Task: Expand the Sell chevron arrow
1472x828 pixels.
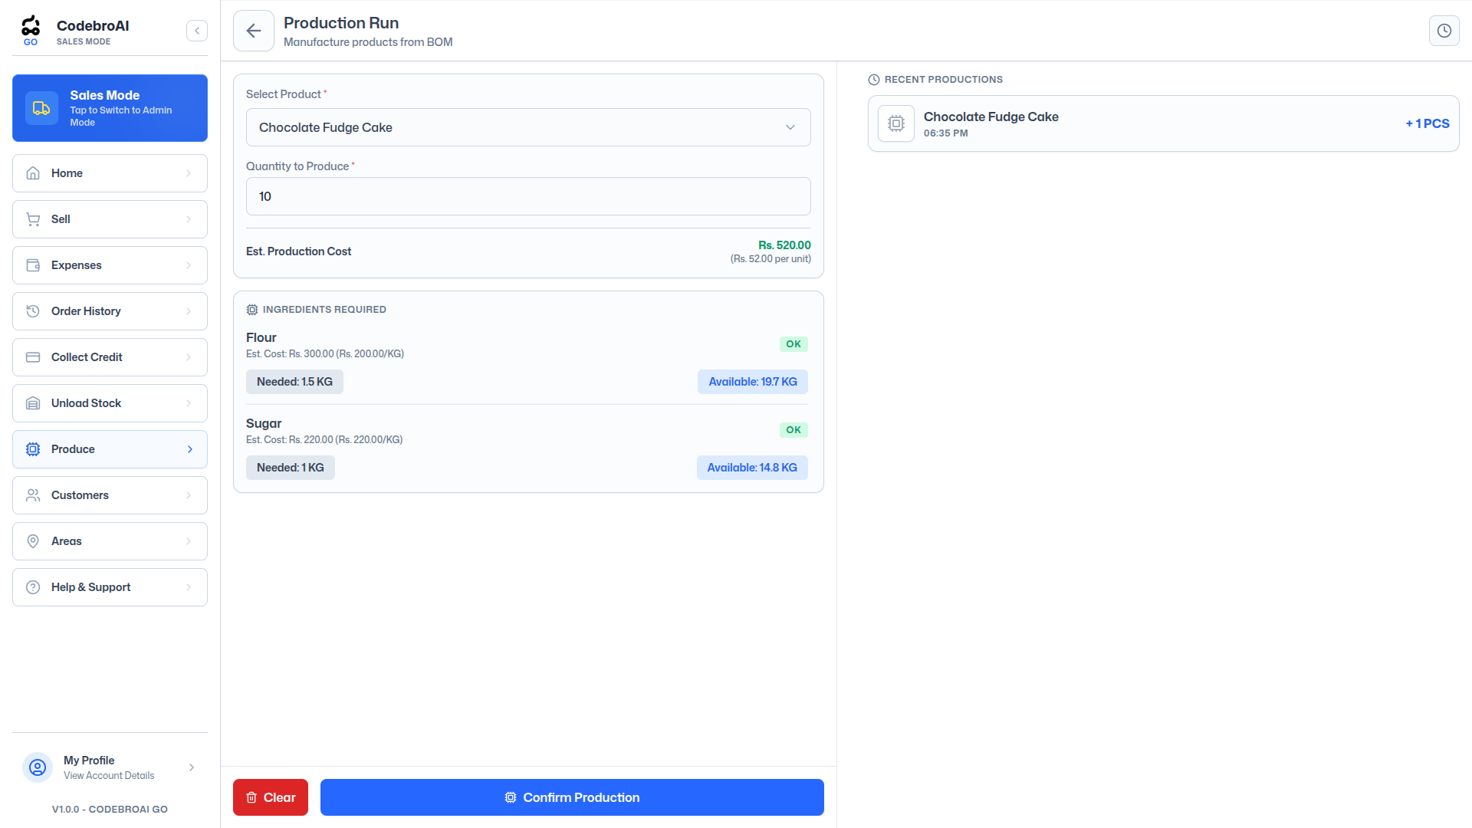Action: [x=189, y=219]
